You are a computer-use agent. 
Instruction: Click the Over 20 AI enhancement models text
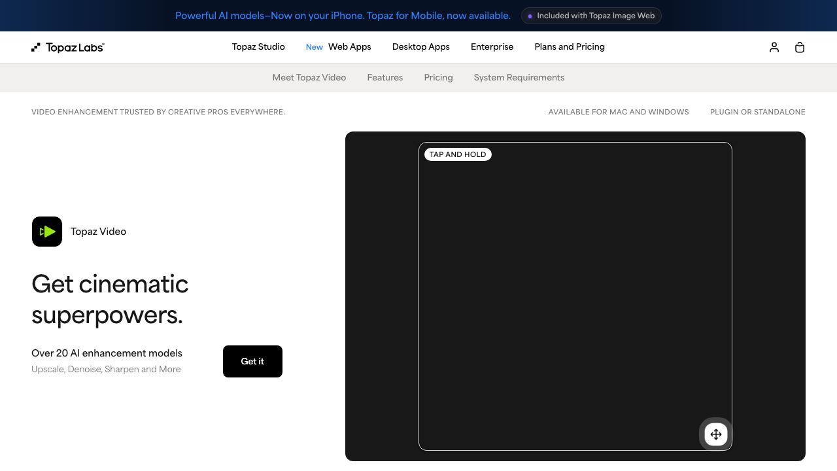107,353
